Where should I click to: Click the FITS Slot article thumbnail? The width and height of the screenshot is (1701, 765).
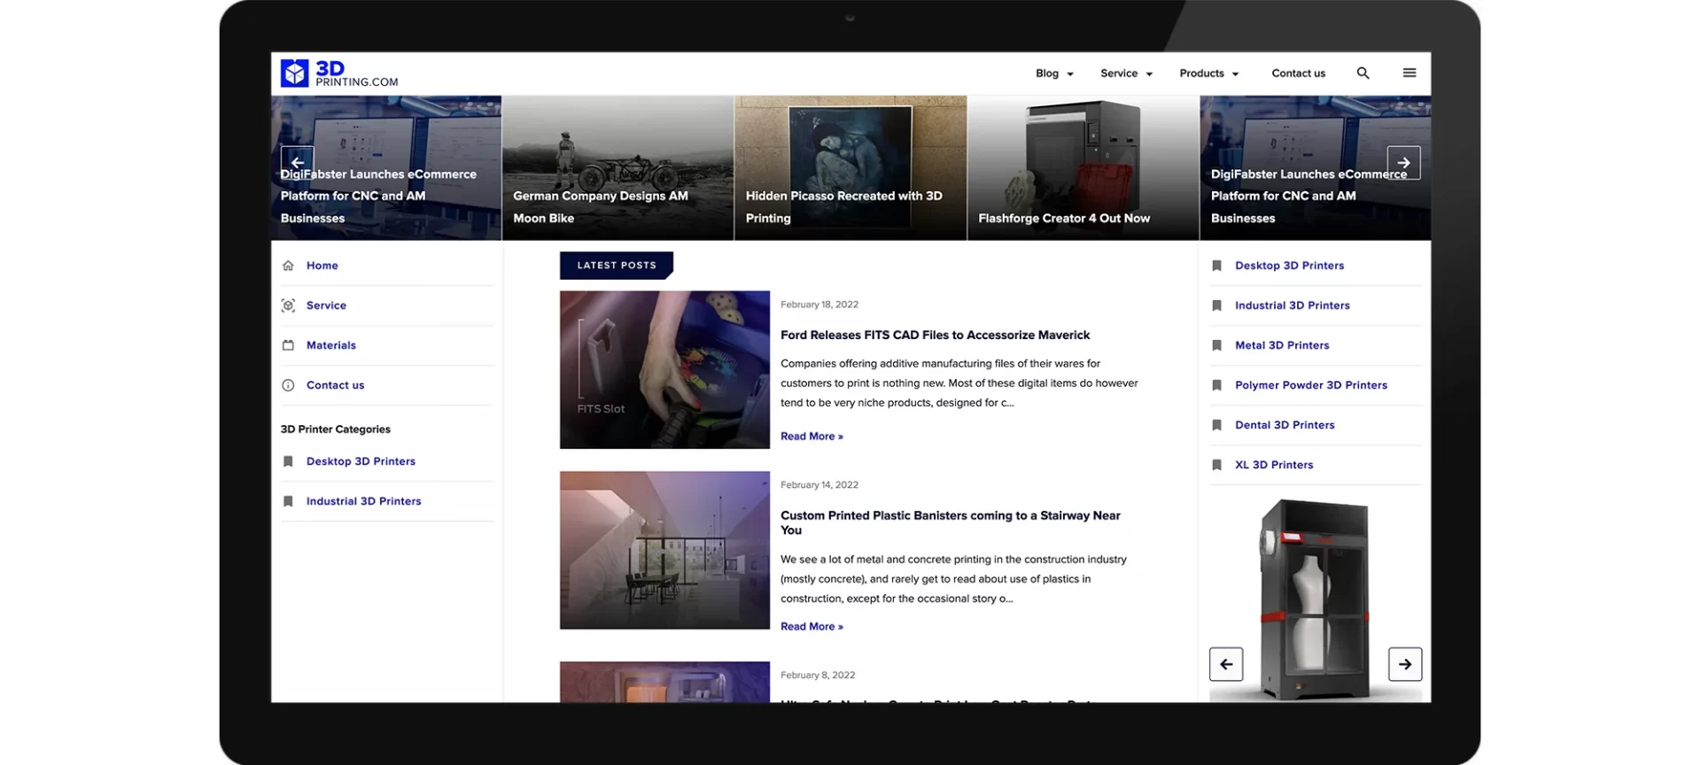click(x=664, y=370)
